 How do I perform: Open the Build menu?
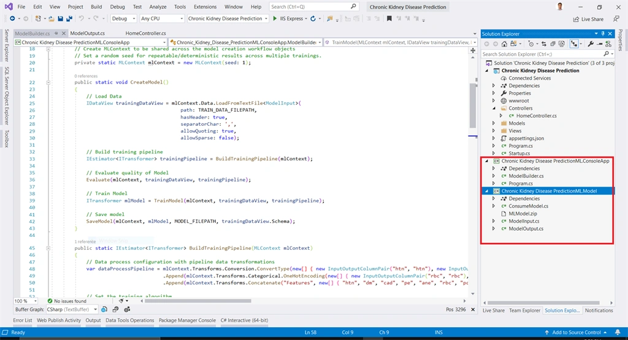click(x=96, y=7)
